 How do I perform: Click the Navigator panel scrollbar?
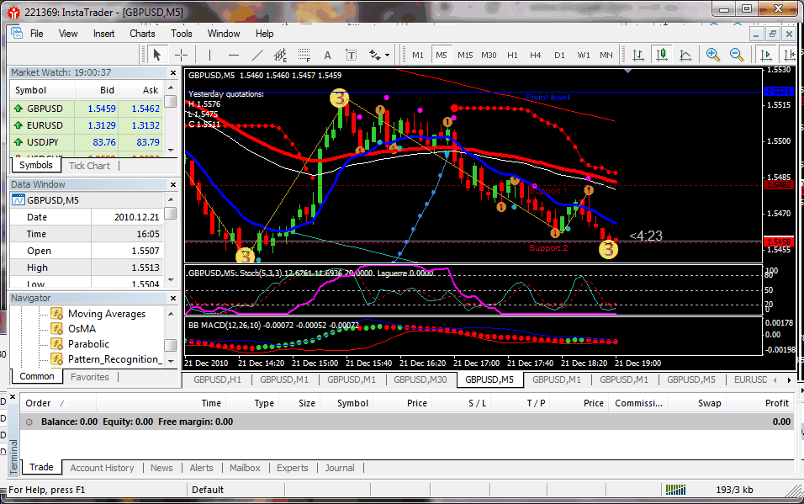172,345
